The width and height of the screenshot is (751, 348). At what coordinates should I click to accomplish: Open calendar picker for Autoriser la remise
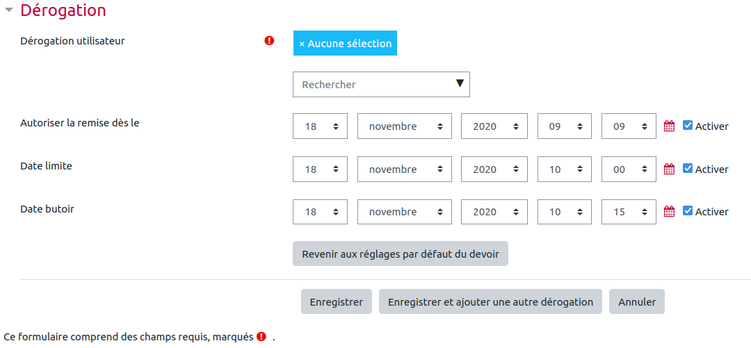pyautogui.click(x=669, y=126)
